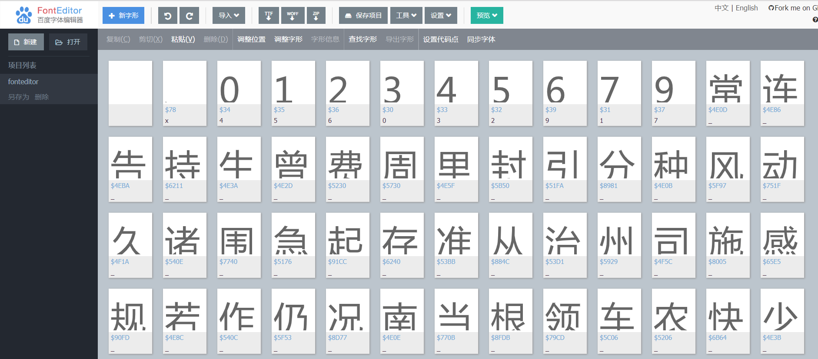818x359 pixels.
Task: Click 剪切(X) cut command
Action: pyautogui.click(x=150, y=40)
